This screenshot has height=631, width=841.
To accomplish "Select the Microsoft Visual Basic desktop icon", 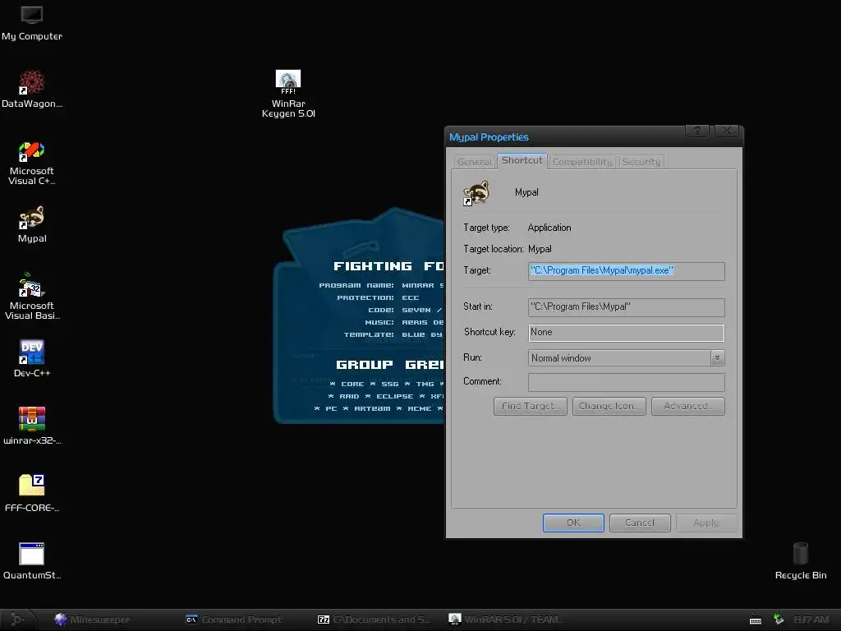I will (32, 296).
